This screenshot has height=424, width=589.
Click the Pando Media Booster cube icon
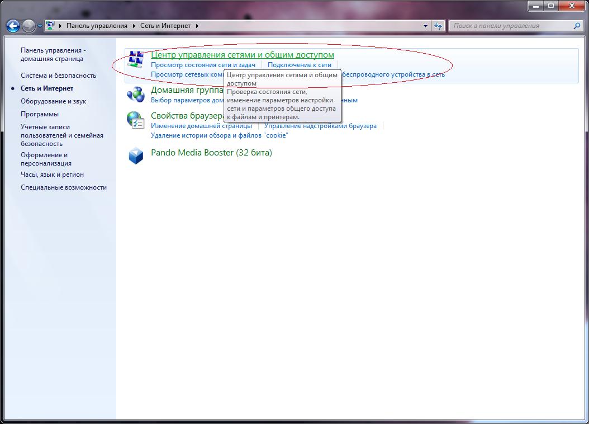coord(136,156)
